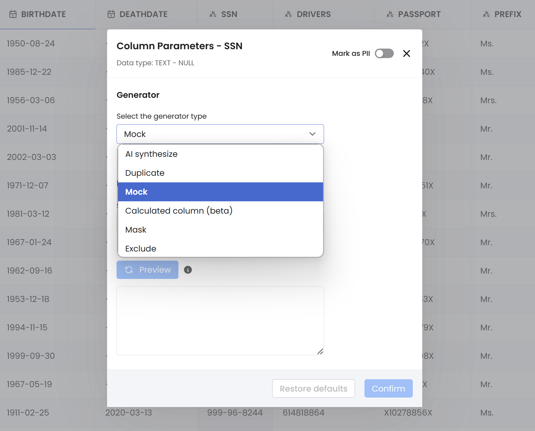
Task: Click the text-type icon beside DRIVERS header
Action: pos(288,14)
